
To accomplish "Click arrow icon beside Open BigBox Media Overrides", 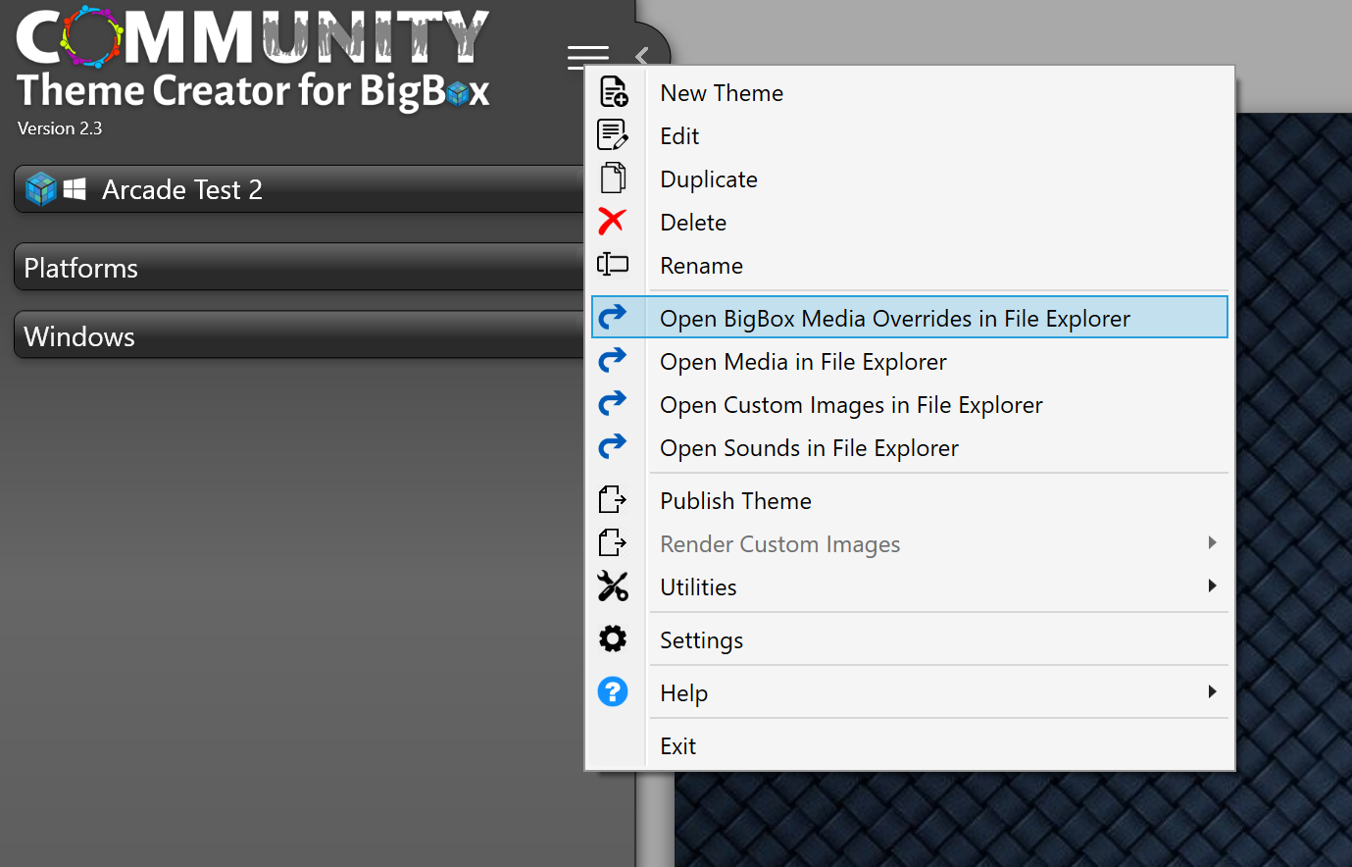I will coord(613,317).
